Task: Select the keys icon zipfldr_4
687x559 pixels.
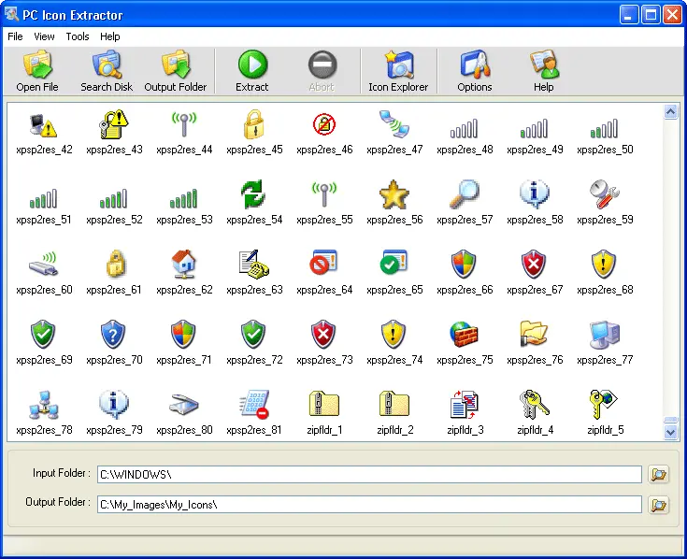Action: tap(535, 405)
